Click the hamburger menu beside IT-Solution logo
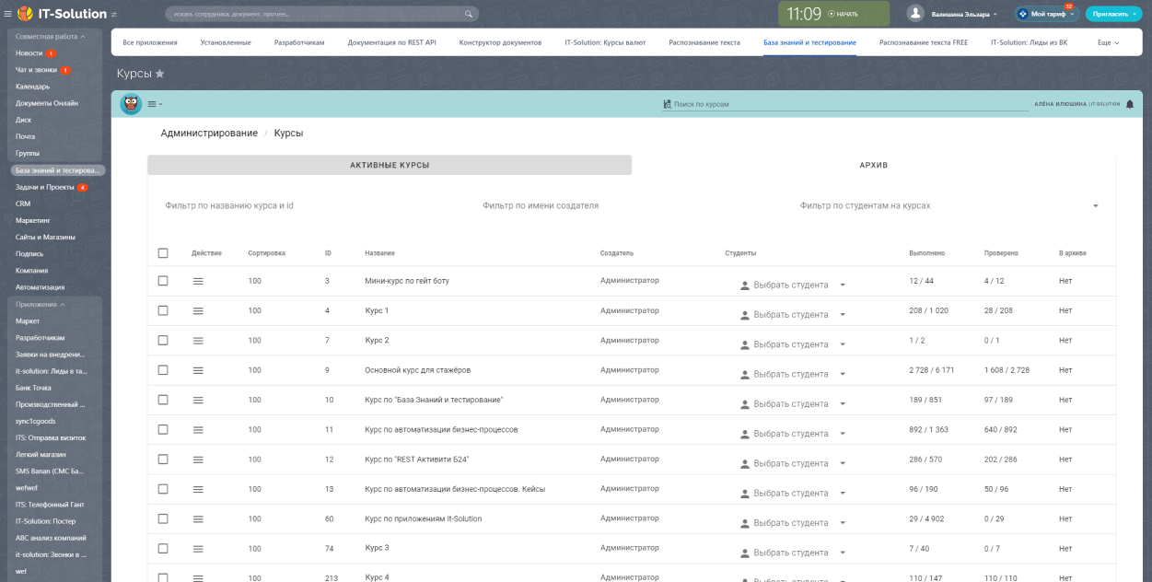Screen dimensions: 1152x582 tap(8, 14)
